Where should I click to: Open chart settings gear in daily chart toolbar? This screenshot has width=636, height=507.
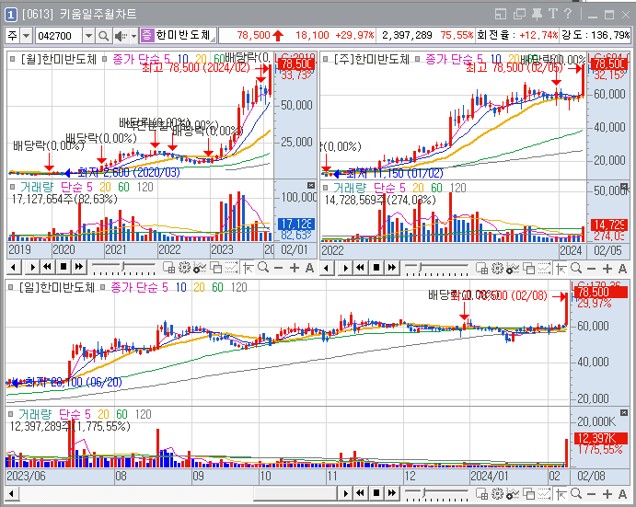pyautogui.click(x=497, y=493)
